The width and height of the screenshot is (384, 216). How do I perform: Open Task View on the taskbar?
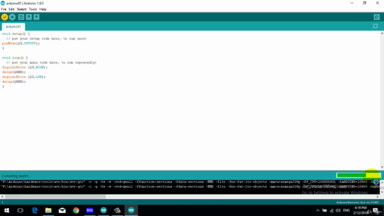[20, 211]
